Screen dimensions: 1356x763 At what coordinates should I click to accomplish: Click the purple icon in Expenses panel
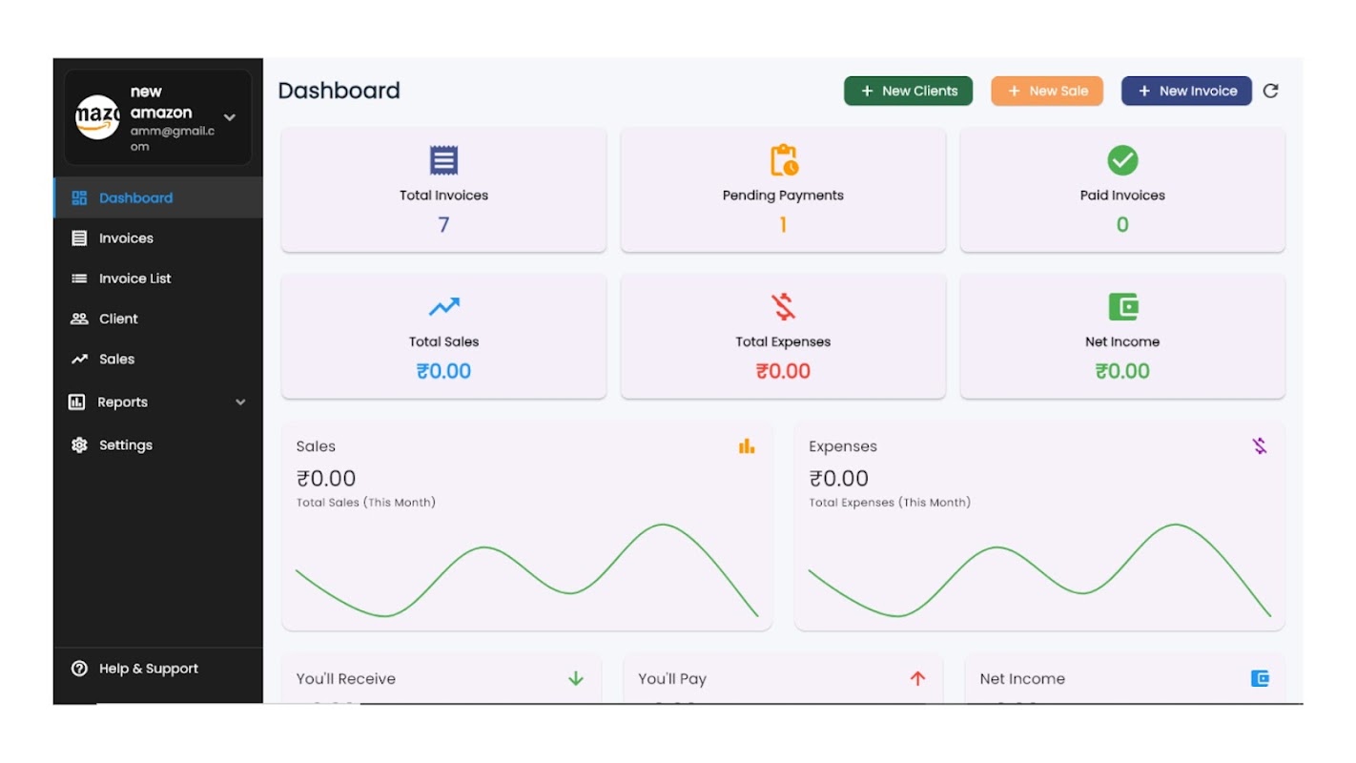1260,446
